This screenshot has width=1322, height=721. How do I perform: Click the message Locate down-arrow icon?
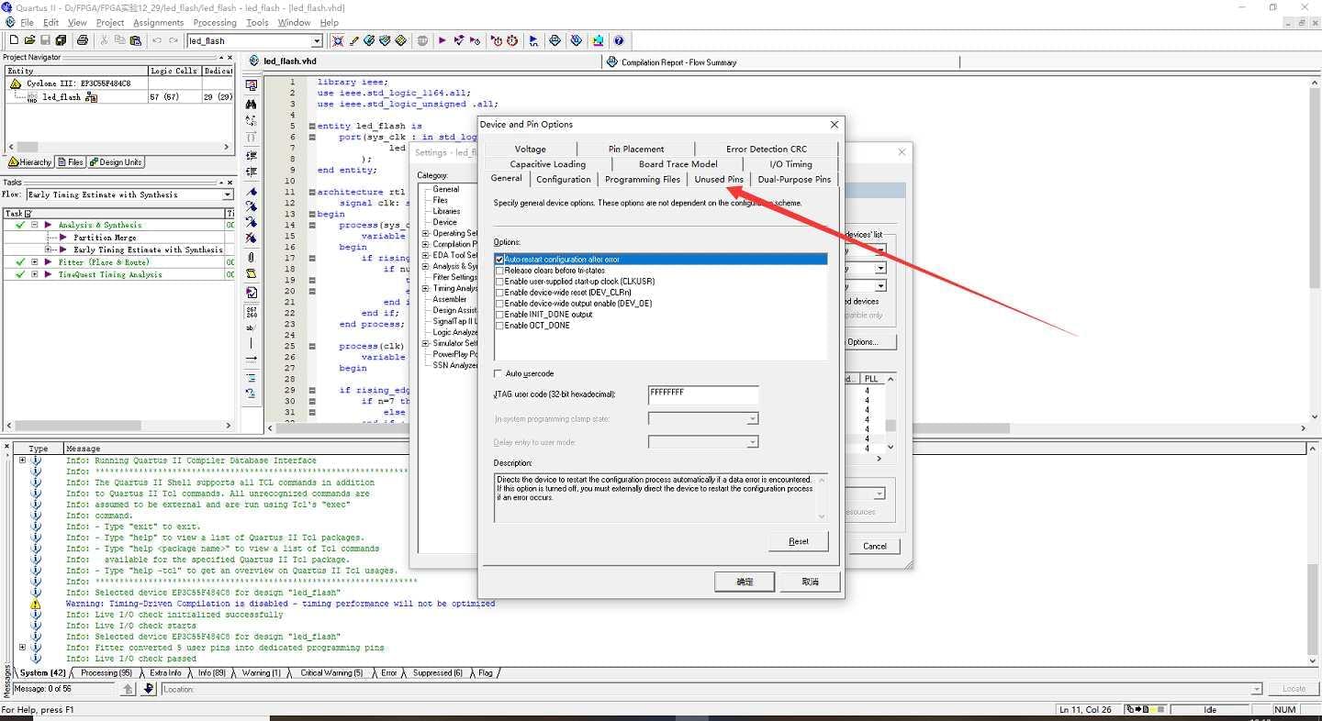tap(149, 689)
